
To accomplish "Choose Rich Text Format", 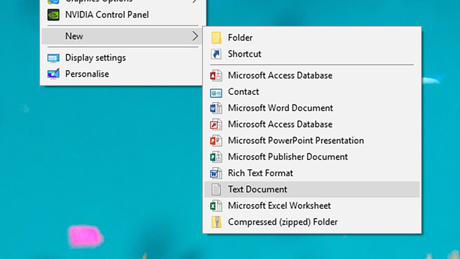I will pos(312,173).
